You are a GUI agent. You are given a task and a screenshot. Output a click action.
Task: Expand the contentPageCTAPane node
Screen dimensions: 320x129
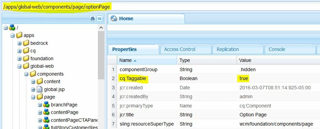tap(40, 120)
